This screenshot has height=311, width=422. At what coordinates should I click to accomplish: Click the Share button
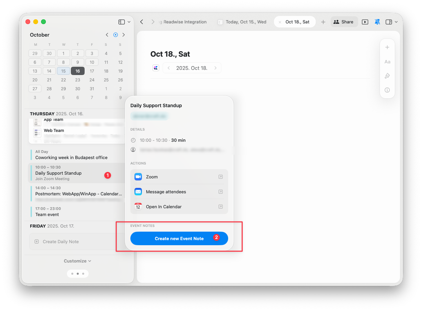[x=344, y=22]
